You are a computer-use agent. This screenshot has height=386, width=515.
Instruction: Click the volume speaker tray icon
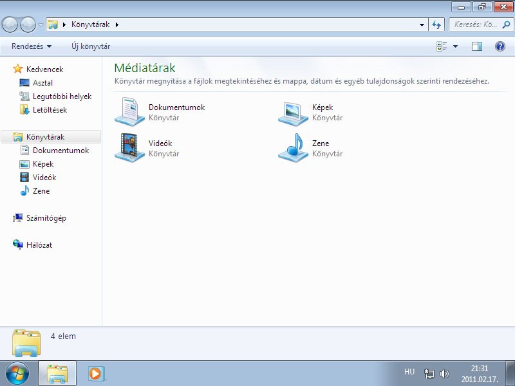click(x=444, y=374)
